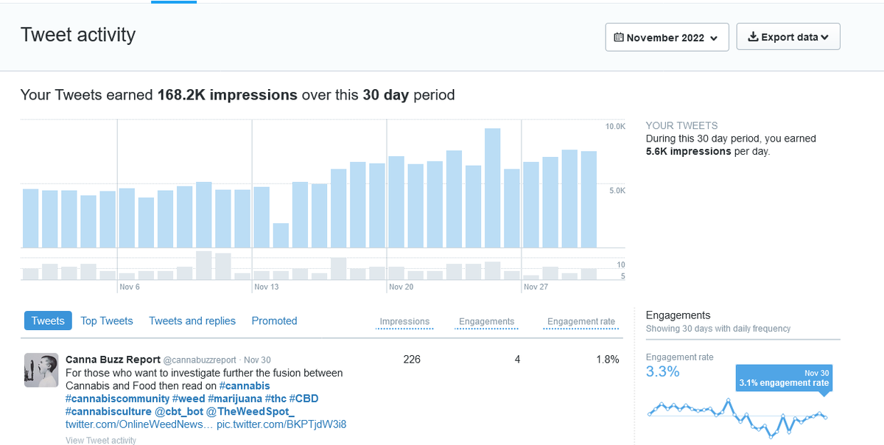Click the Engagements panel heading
This screenshot has height=445, width=884.
(x=678, y=315)
